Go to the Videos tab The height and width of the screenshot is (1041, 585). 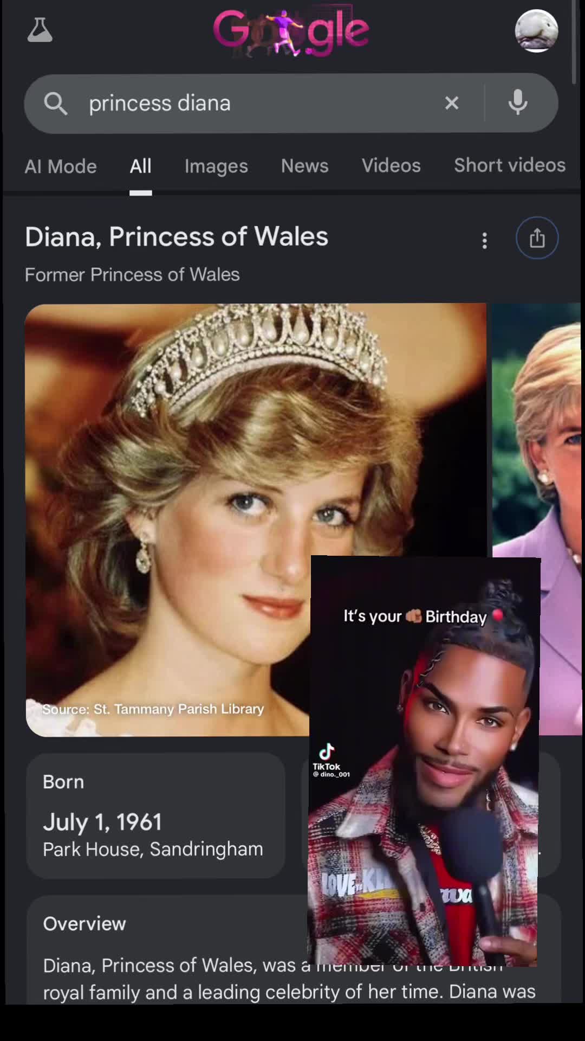tap(391, 165)
